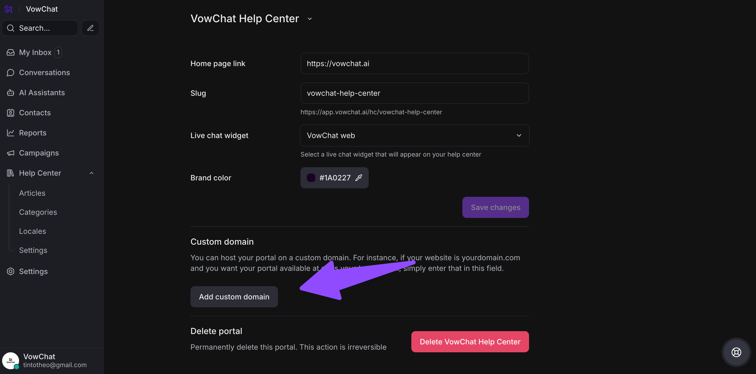Open the support lifebuoy icon bottom right
Screen dimensions: 756x374
(x=736, y=352)
